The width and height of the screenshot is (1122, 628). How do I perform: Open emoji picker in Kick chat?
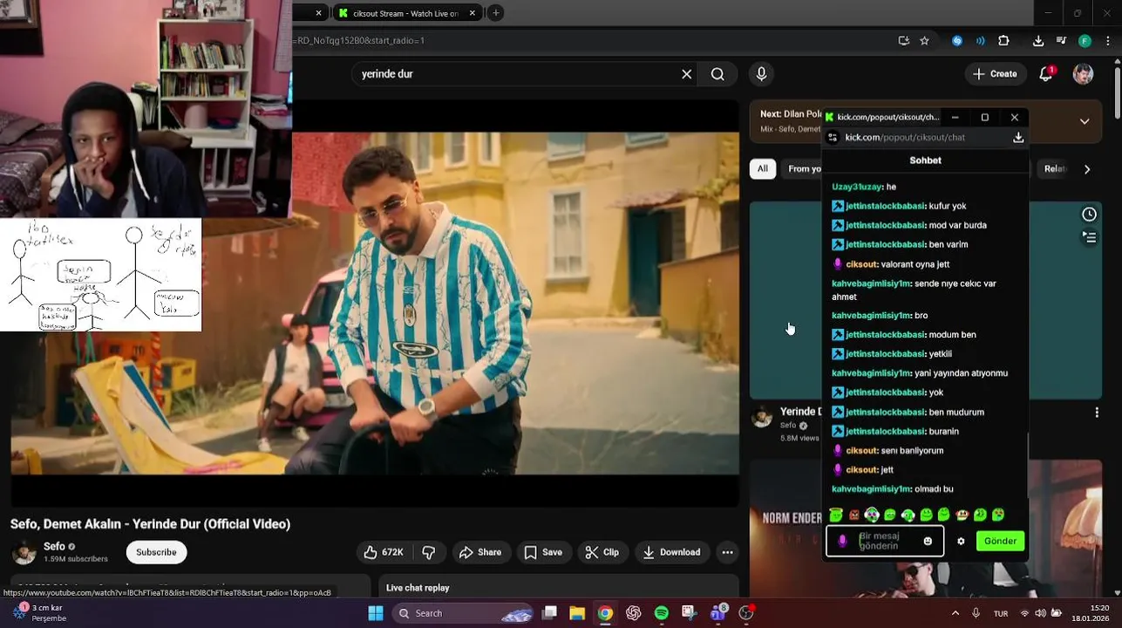click(928, 542)
